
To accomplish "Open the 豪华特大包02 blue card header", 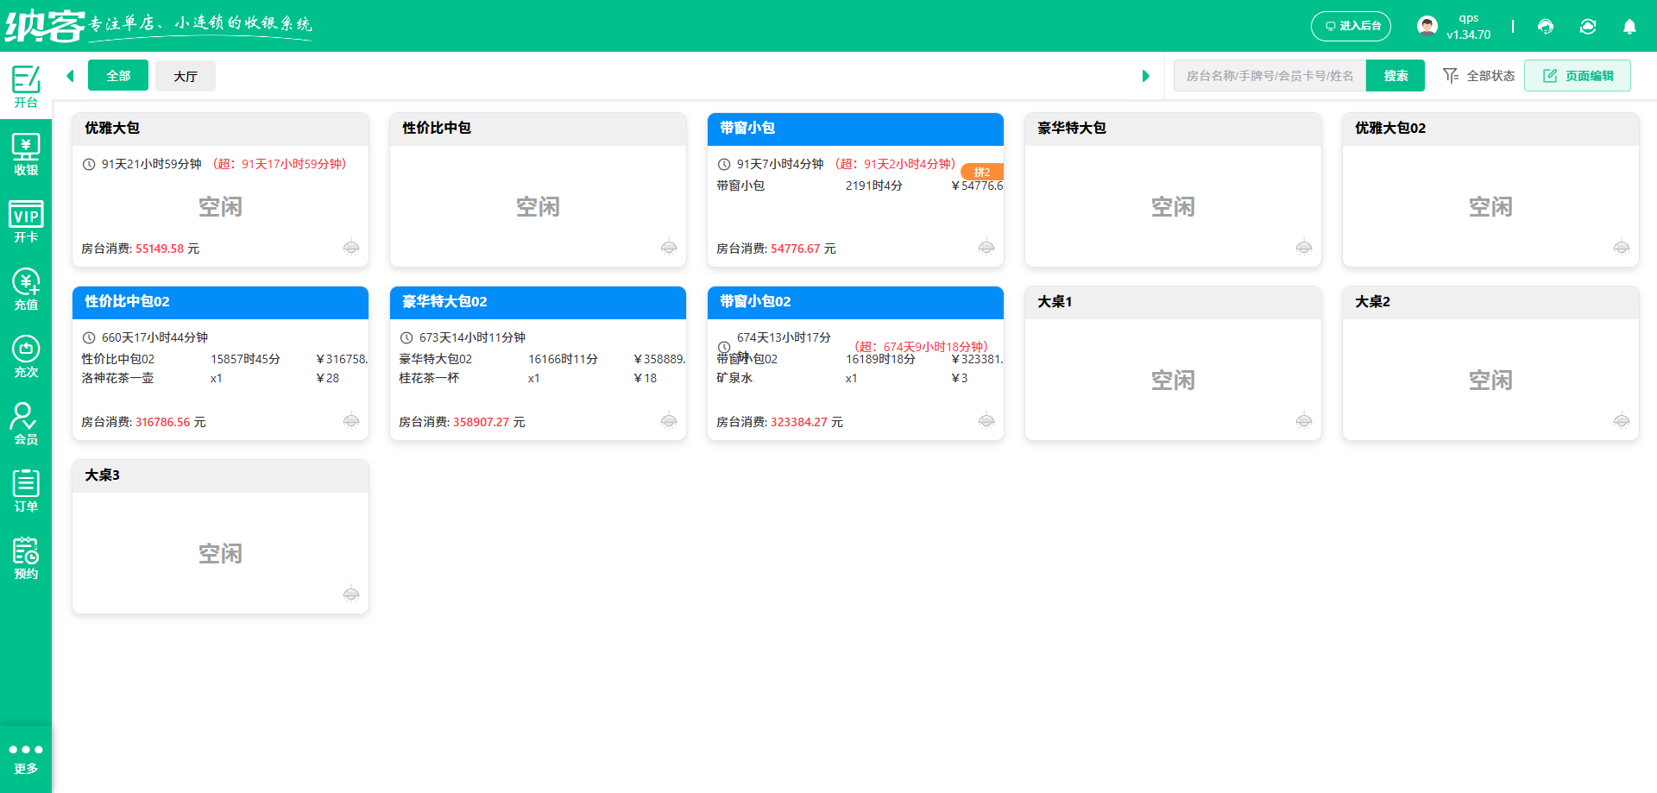I will 538,302.
